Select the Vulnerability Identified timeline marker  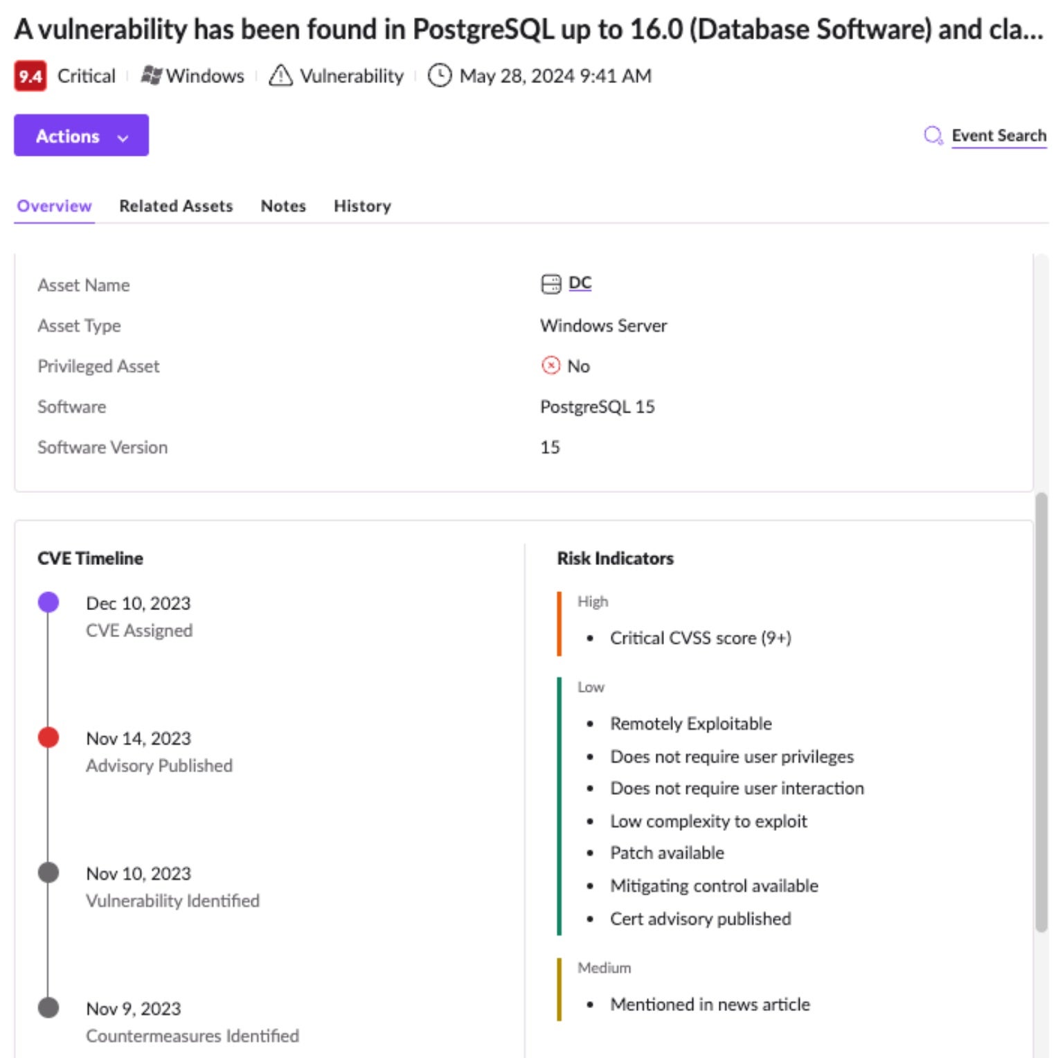(x=48, y=872)
